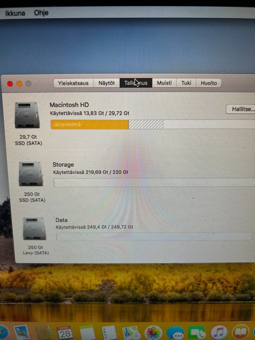Select the Tallennus tab
The height and width of the screenshot is (340, 255).
(136, 83)
